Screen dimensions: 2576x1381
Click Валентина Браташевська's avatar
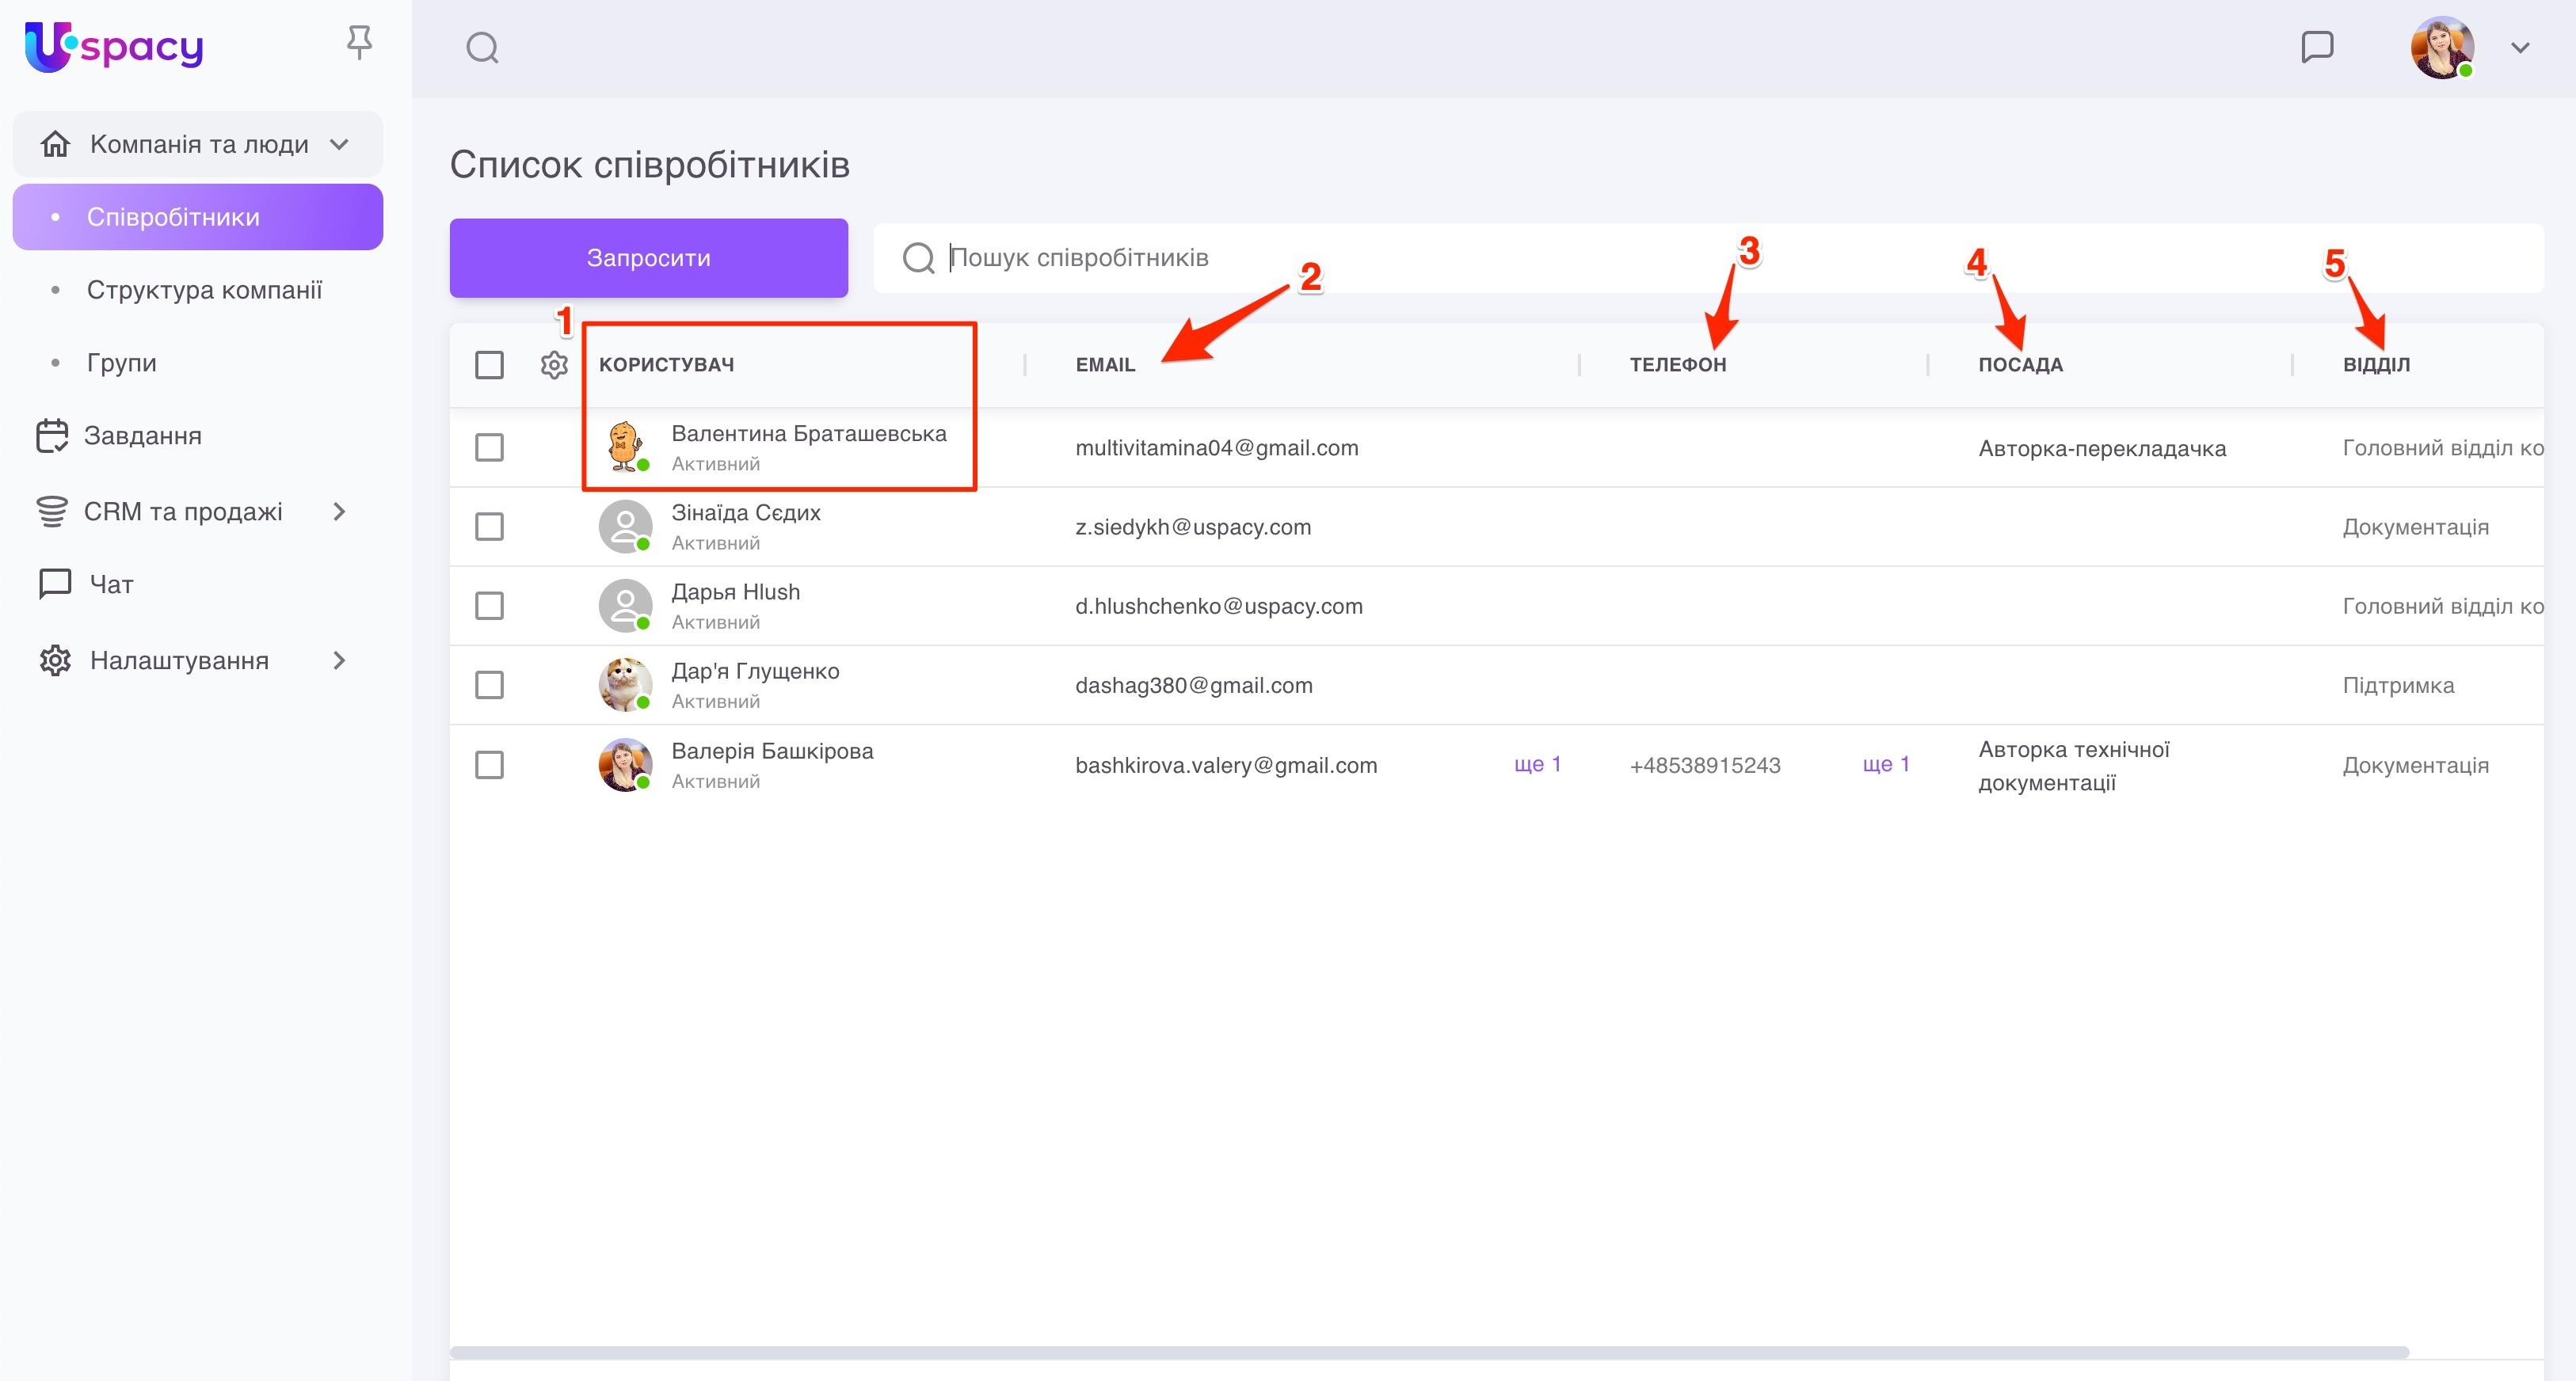(625, 446)
